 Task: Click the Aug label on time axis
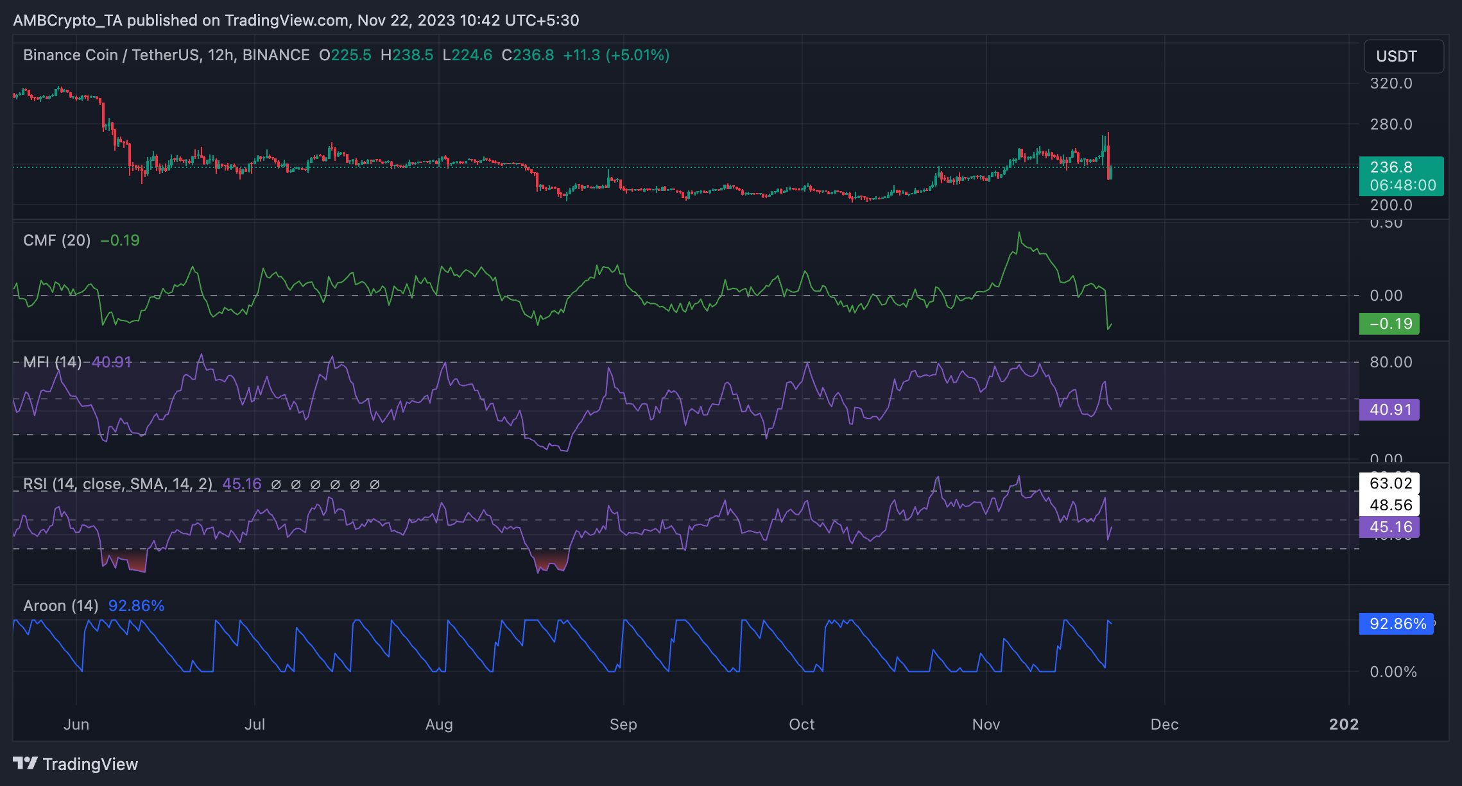tap(439, 724)
